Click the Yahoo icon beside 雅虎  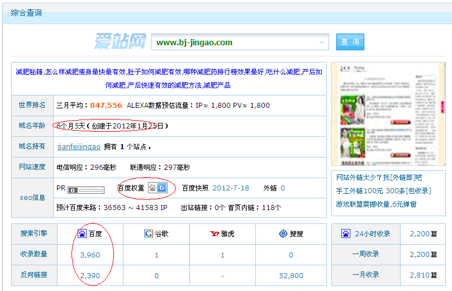[214, 233]
